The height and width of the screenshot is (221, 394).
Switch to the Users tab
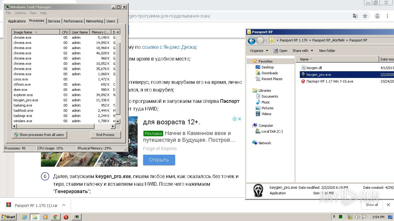pos(111,21)
